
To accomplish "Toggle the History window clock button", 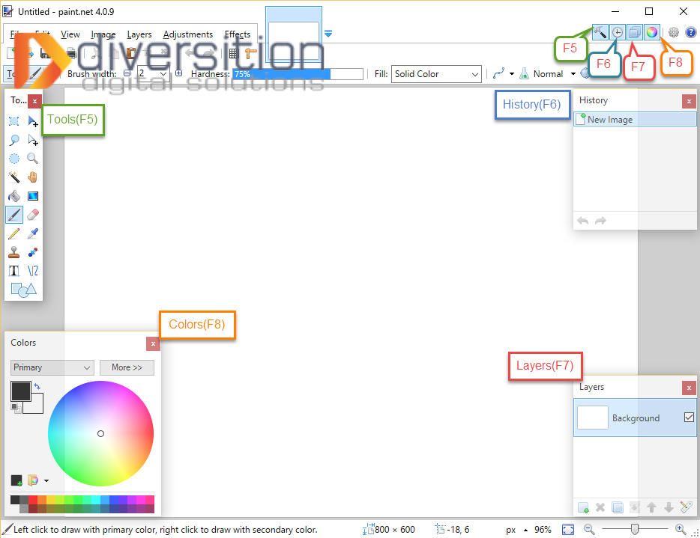I will click(618, 32).
